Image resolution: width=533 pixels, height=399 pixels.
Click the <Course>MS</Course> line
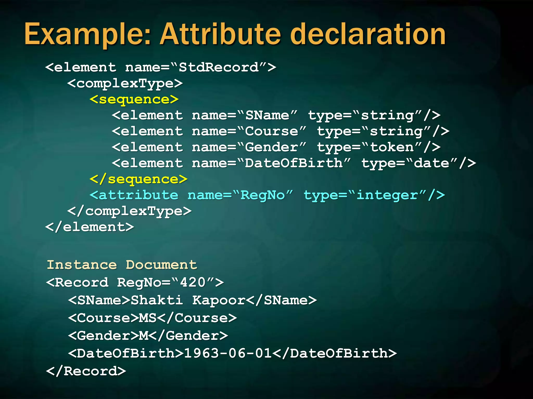point(153,318)
